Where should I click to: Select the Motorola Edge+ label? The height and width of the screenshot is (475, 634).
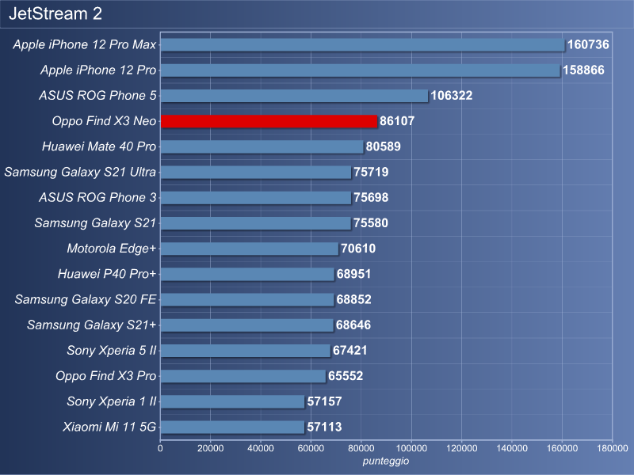pyautogui.click(x=112, y=249)
